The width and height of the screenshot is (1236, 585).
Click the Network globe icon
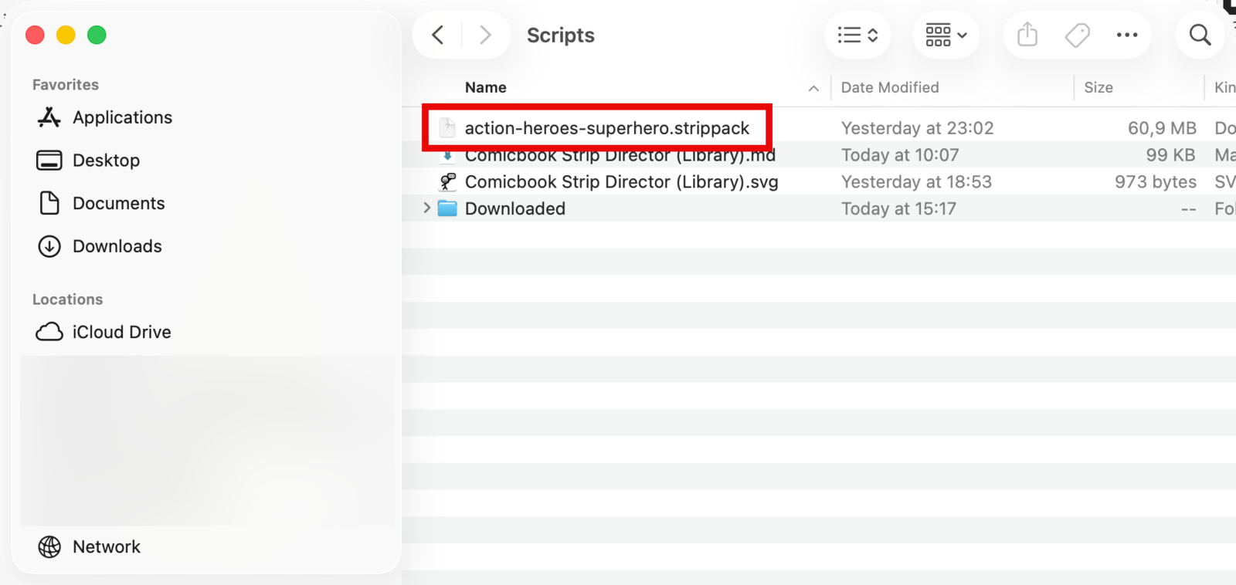(49, 546)
